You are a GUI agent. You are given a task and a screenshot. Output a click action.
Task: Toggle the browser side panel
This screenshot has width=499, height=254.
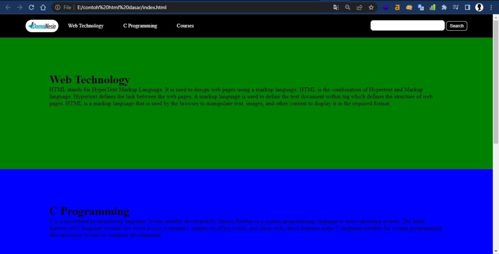(x=467, y=7)
